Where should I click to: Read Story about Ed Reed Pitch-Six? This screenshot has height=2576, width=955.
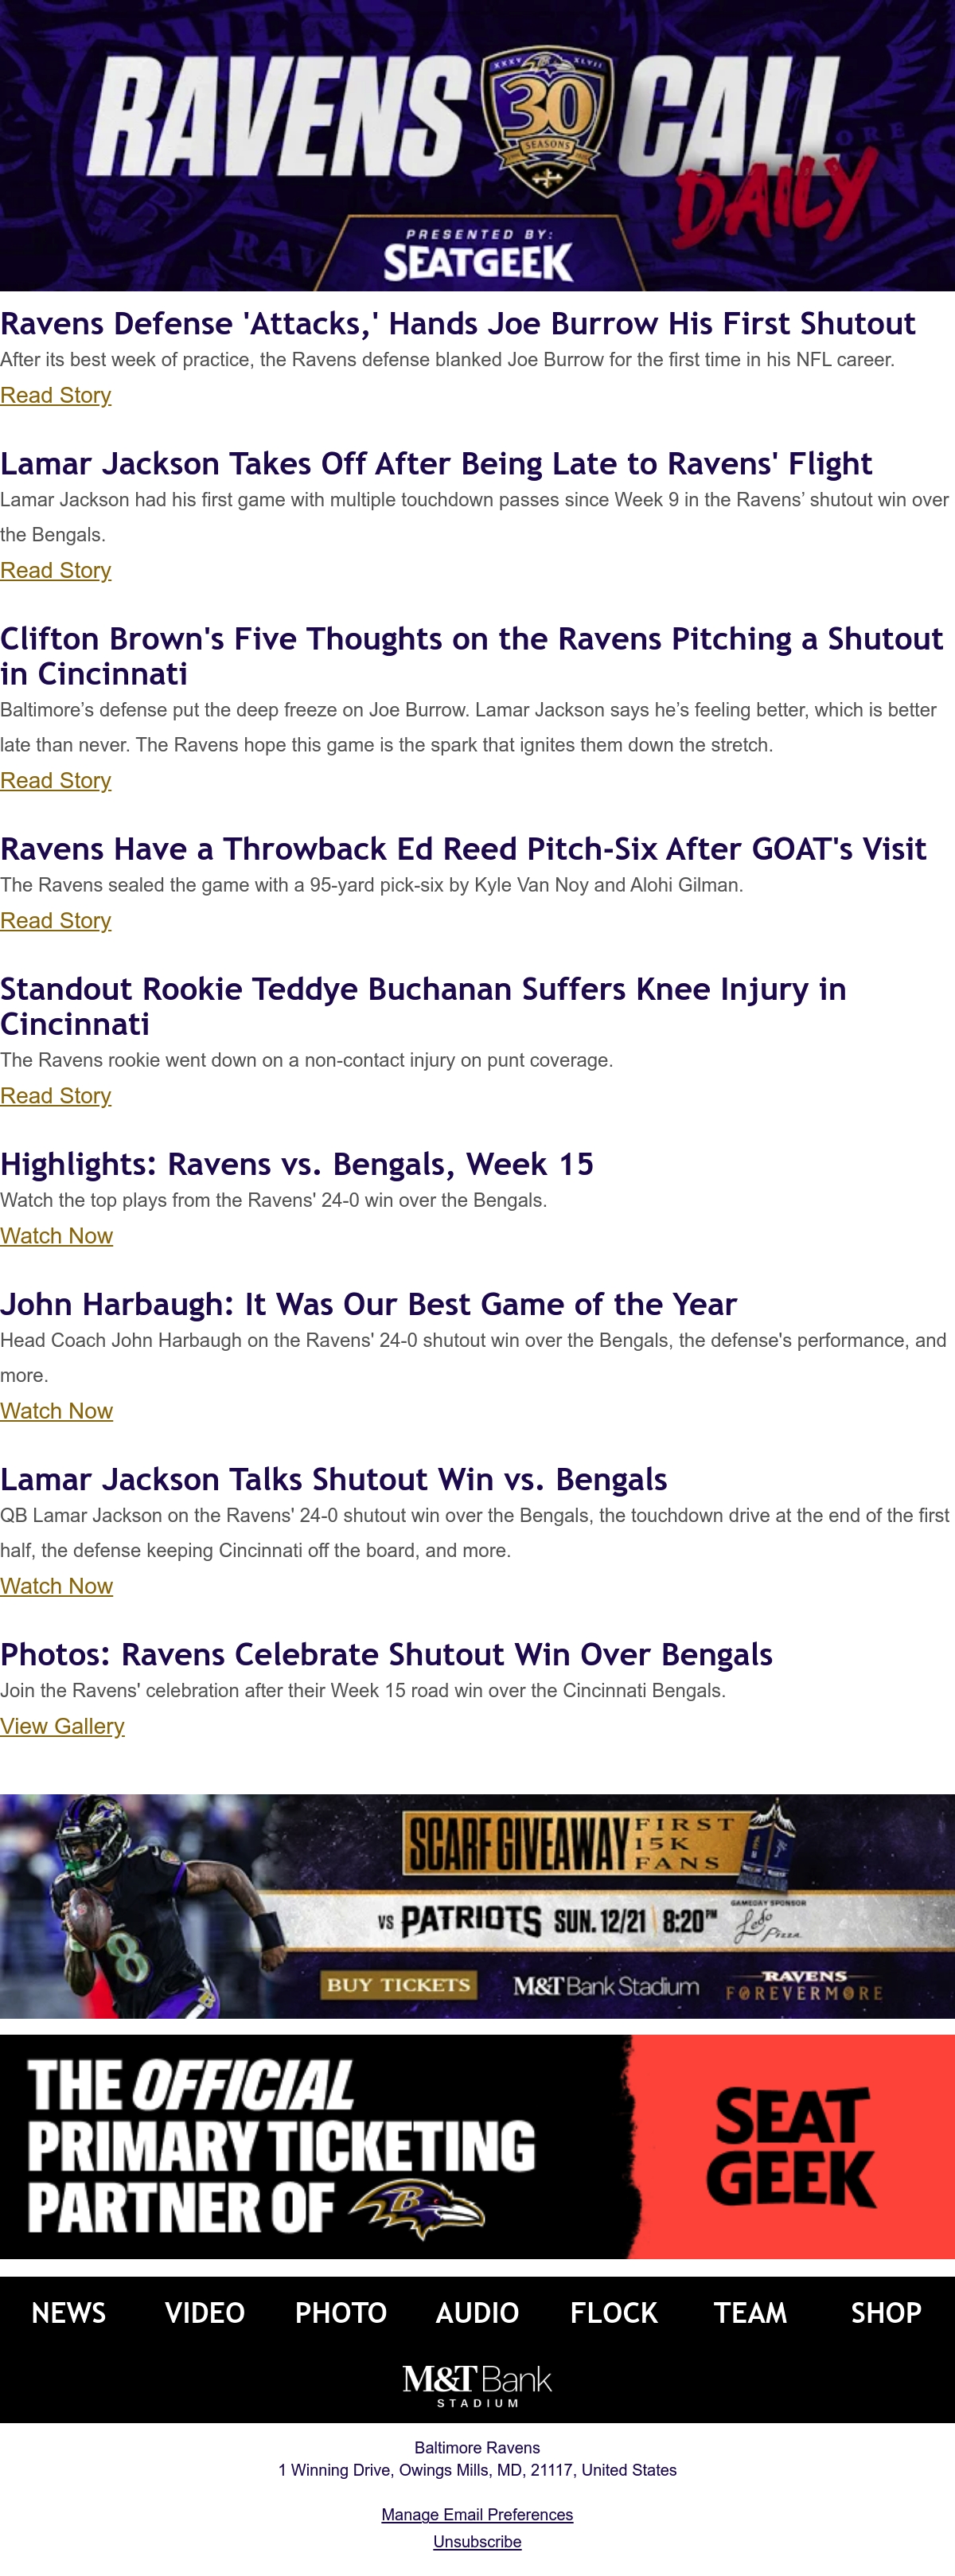[56, 920]
